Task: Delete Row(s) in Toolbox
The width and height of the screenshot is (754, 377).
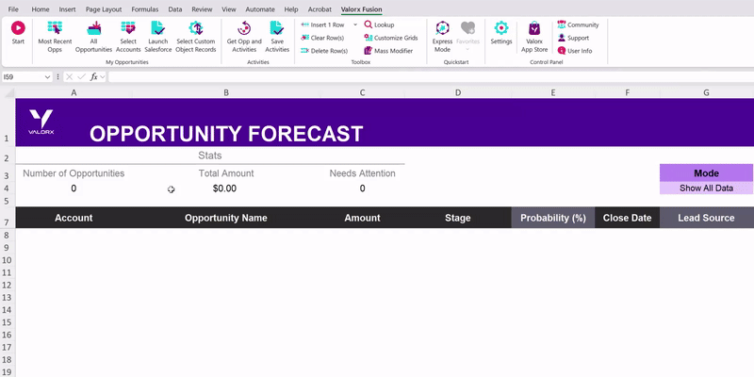Action: click(324, 51)
